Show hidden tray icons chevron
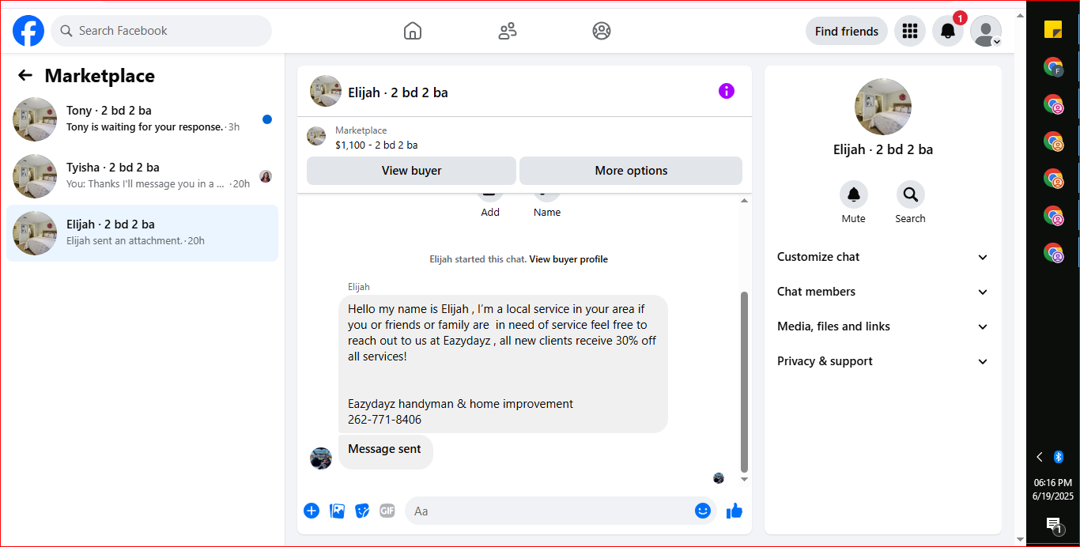1080x547 pixels. pos(1040,457)
